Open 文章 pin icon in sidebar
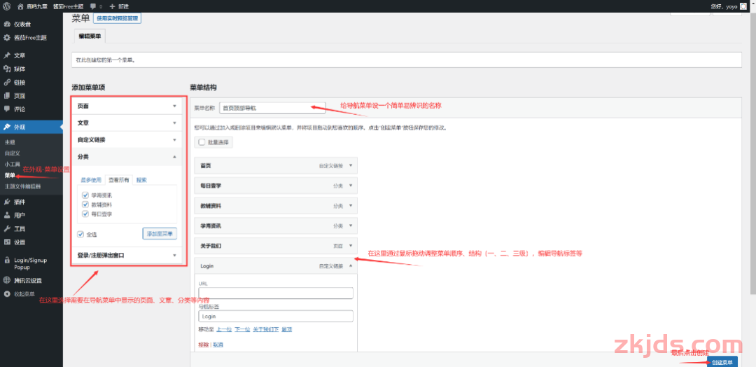The width and height of the screenshot is (756, 367). pos(7,55)
